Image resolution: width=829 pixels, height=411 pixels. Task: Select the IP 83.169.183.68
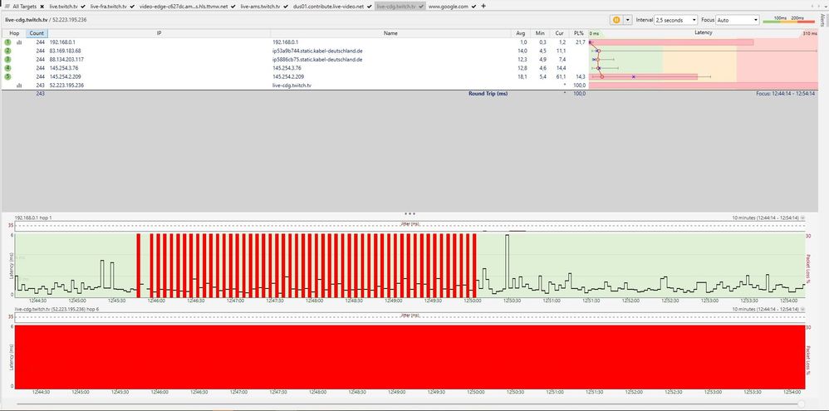pyautogui.click(x=65, y=51)
